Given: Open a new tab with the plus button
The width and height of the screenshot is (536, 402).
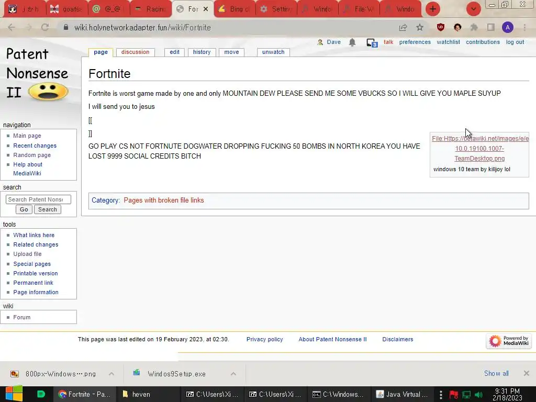Looking at the screenshot, I should pos(433,9).
